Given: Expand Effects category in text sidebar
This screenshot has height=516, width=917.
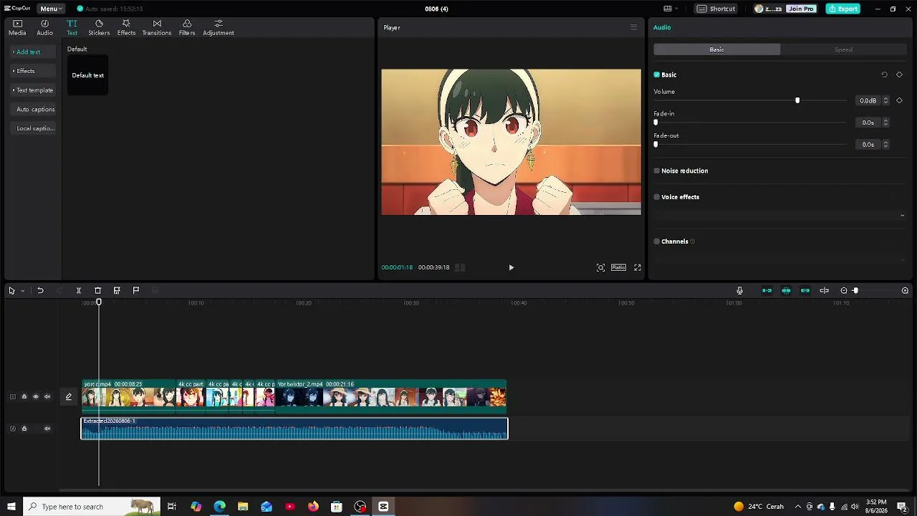Looking at the screenshot, I should pyautogui.click(x=33, y=71).
